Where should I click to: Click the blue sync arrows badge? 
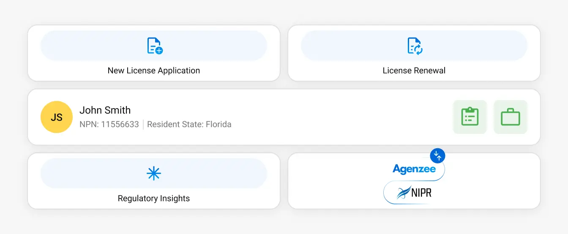pos(437,156)
